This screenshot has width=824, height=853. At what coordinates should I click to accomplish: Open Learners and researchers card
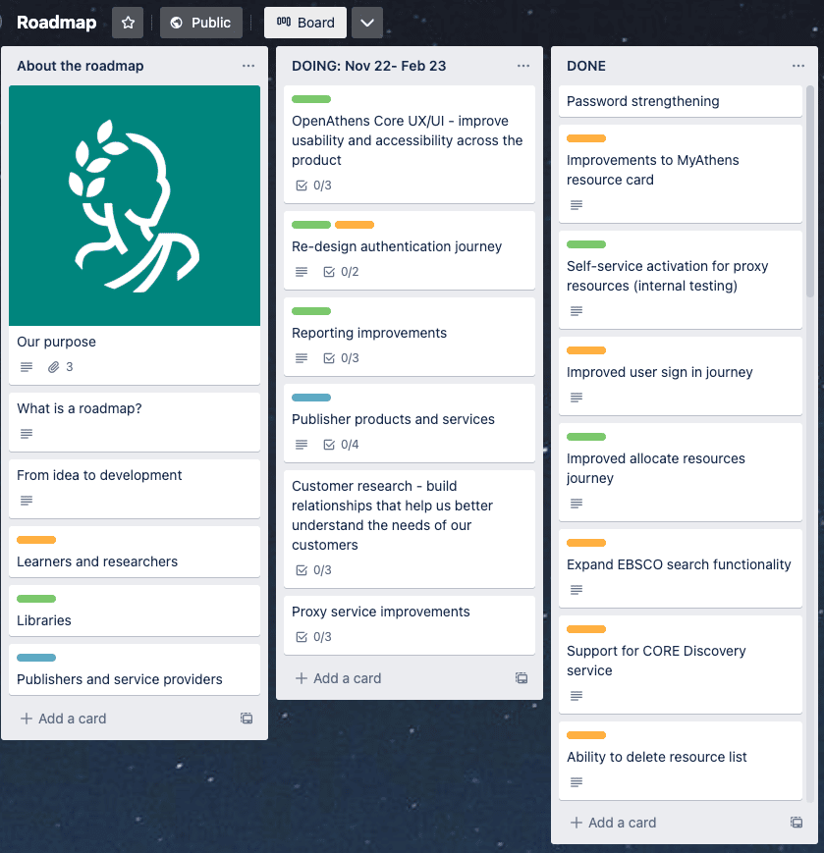pyautogui.click(x=135, y=552)
